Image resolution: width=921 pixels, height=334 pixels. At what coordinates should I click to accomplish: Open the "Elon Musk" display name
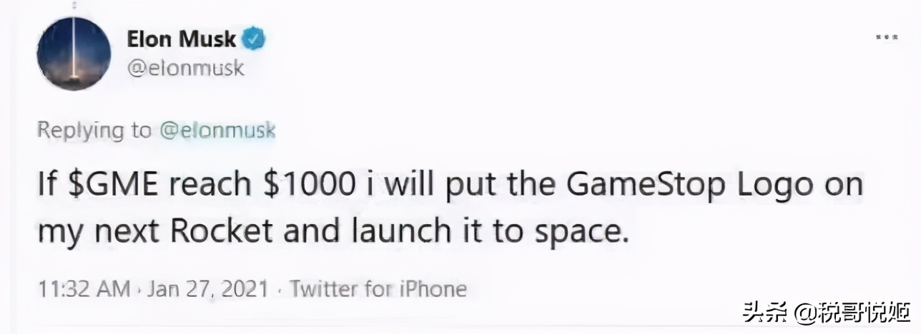click(x=181, y=39)
